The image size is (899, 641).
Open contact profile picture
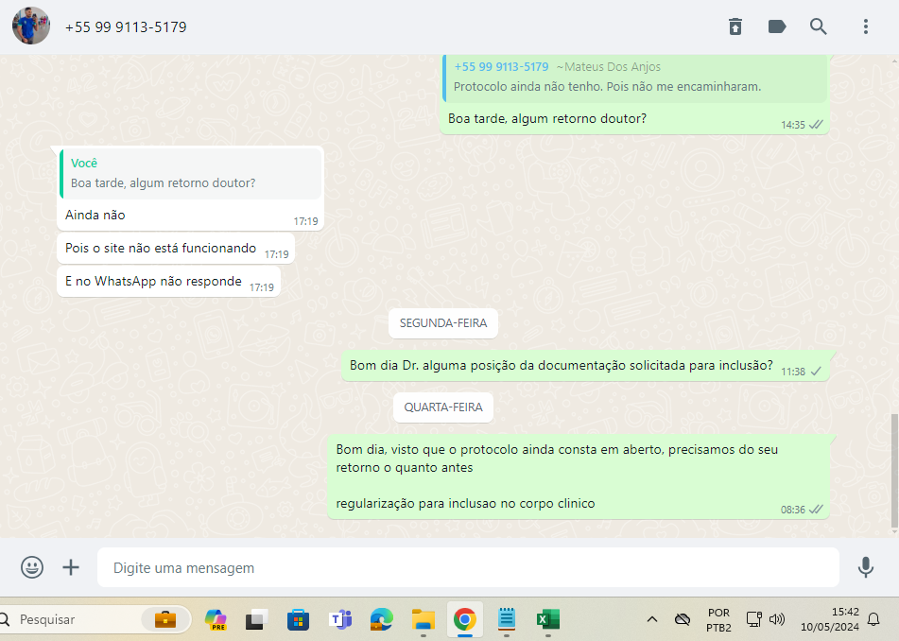click(31, 26)
